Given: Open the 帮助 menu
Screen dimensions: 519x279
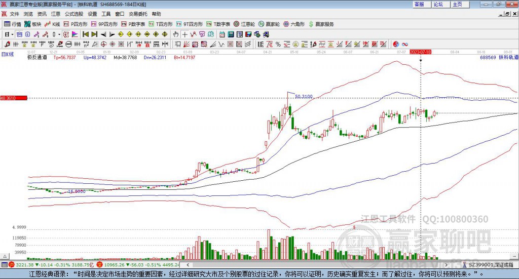Looking at the screenshot, I should [x=156, y=14].
